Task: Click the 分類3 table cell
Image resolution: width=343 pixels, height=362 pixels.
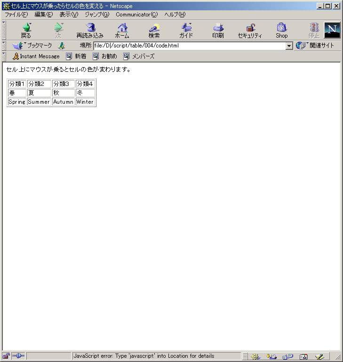Action: [64, 84]
